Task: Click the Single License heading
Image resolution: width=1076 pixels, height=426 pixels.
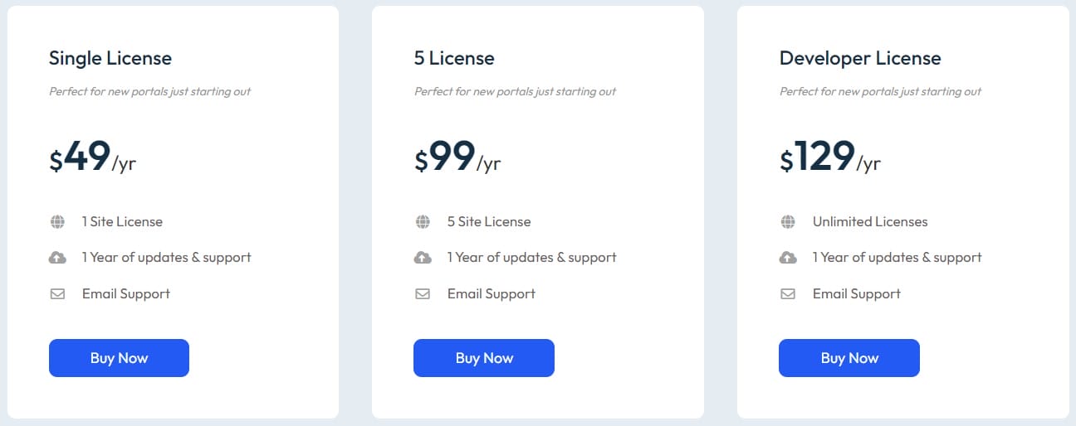Action: coord(110,58)
